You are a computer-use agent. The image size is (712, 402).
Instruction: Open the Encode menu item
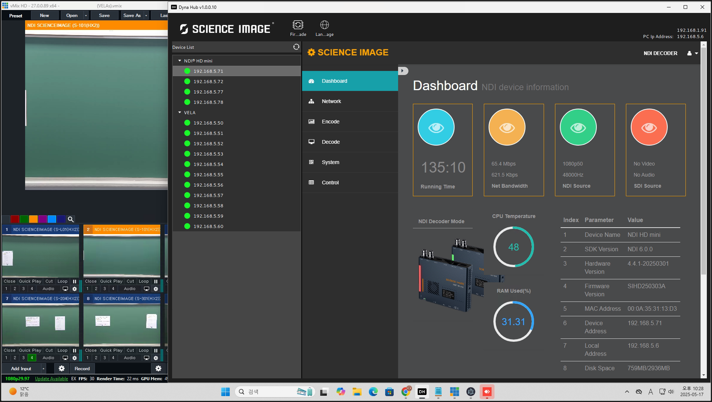point(350,122)
